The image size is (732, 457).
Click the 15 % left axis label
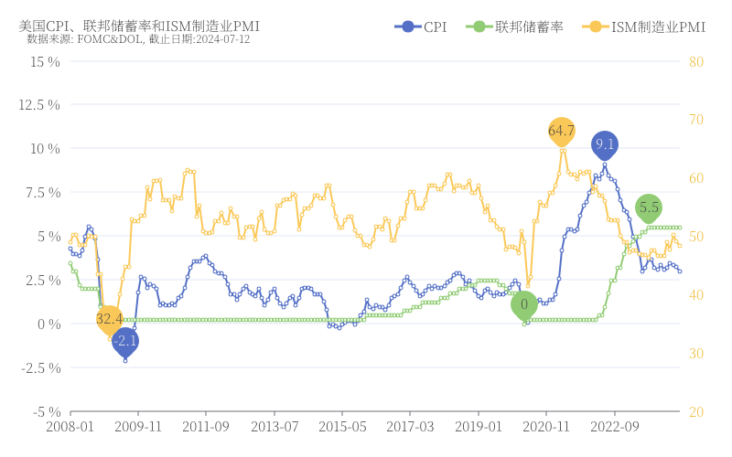(45, 61)
